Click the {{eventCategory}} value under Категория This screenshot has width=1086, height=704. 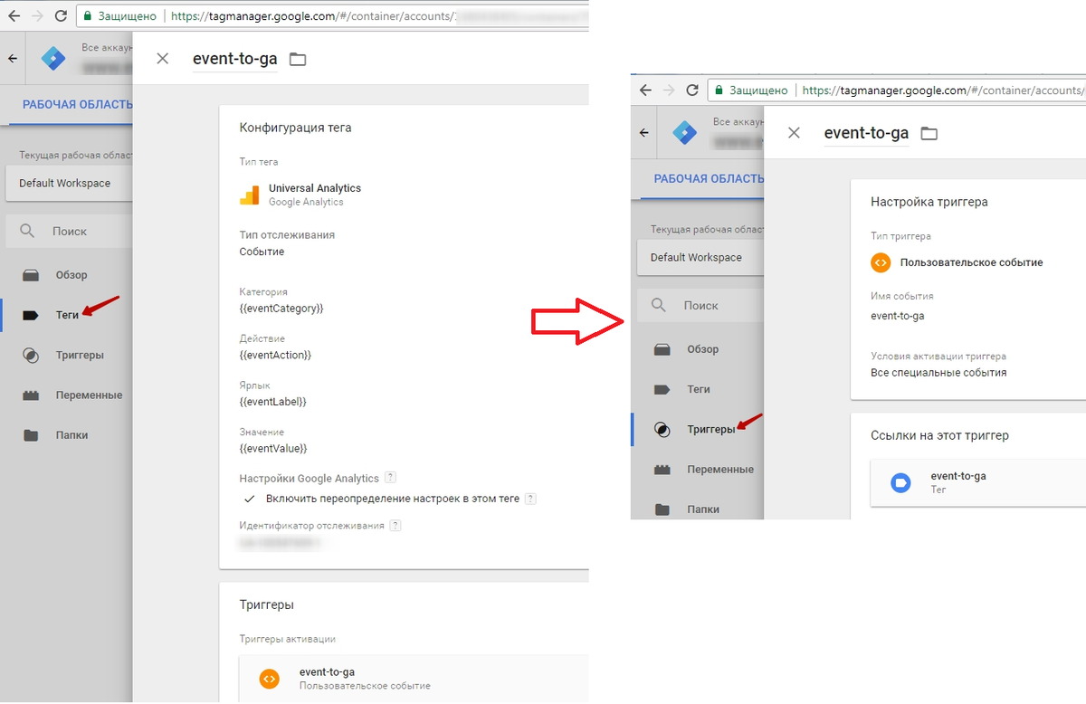[x=281, y=309]
